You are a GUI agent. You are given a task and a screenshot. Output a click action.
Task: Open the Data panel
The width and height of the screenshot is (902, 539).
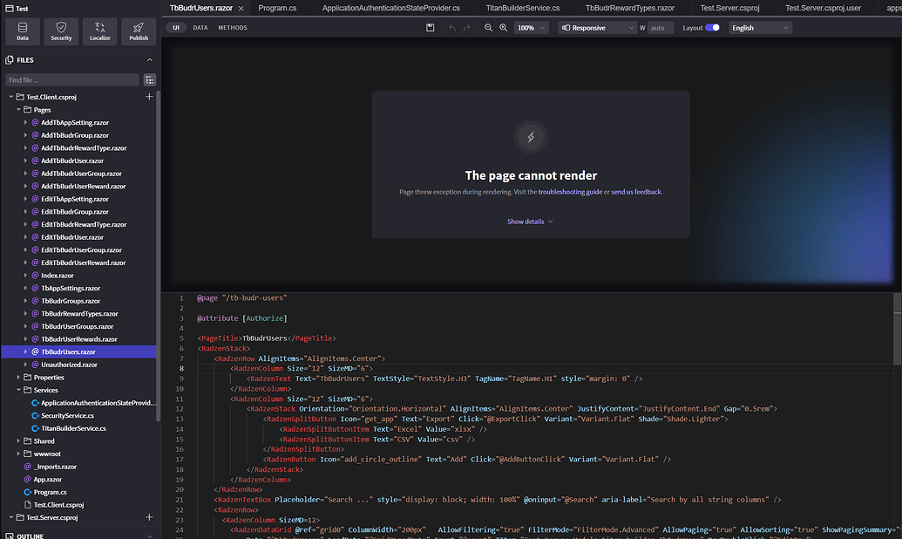tap(23, 31)
